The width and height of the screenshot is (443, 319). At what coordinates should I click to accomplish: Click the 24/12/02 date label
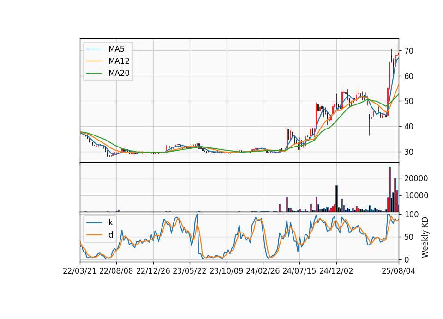coord(336,271)
